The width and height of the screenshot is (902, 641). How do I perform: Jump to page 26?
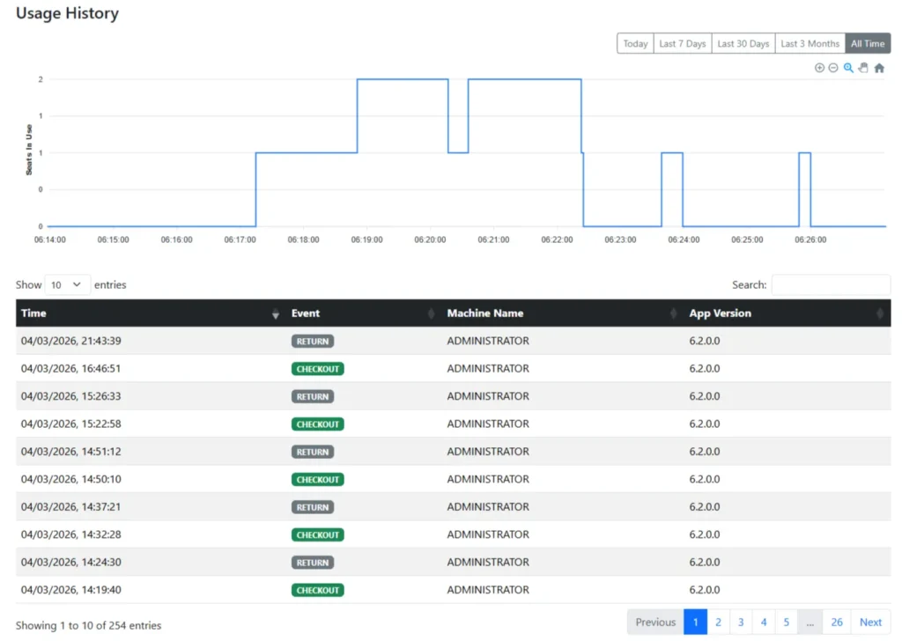[x=836, y=623]
